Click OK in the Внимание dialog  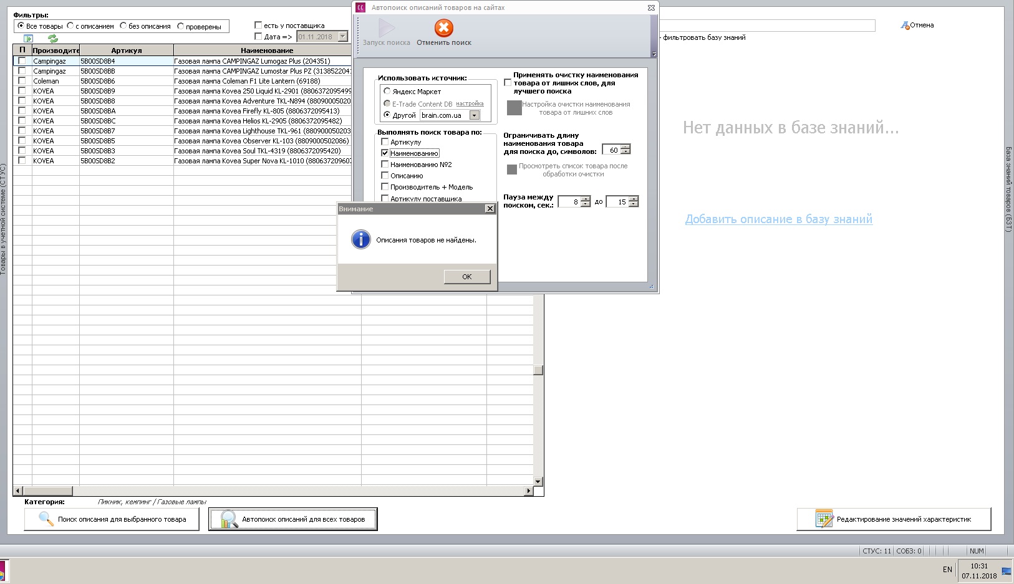[467, 277]
